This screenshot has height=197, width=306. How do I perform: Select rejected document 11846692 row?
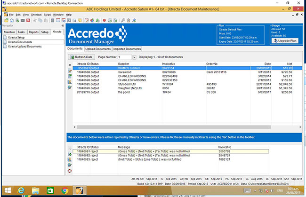tap(171, 156)
